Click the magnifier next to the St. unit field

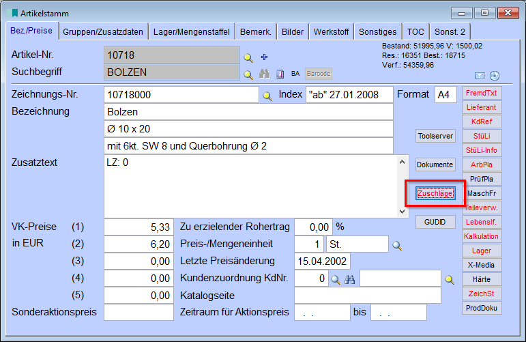pyautogui.click(x=397, y=246)
